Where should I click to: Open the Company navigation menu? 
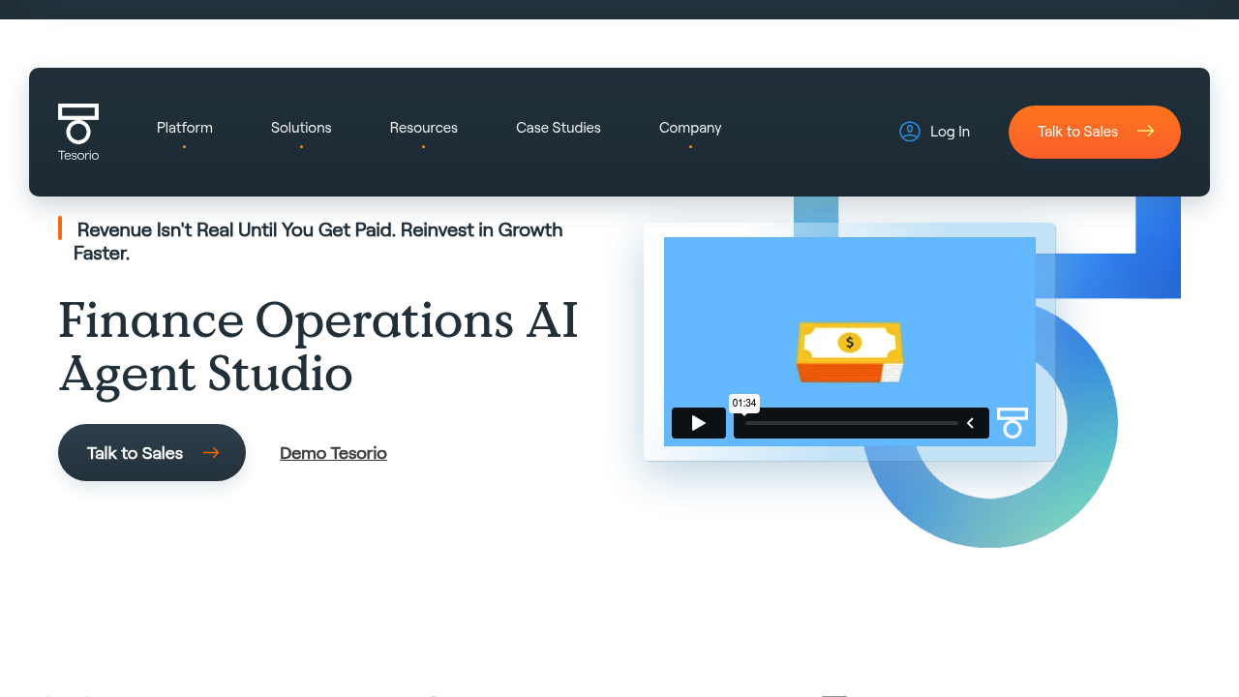690,128
